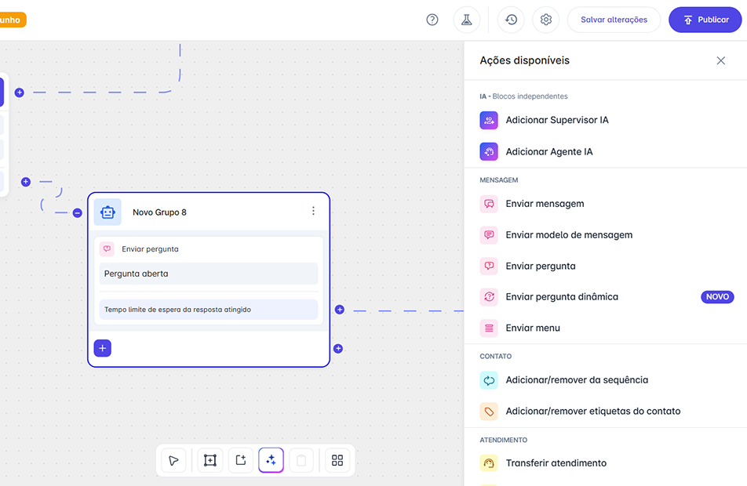Open the settings gear icon
747x486 pixels.
(546, 20)
